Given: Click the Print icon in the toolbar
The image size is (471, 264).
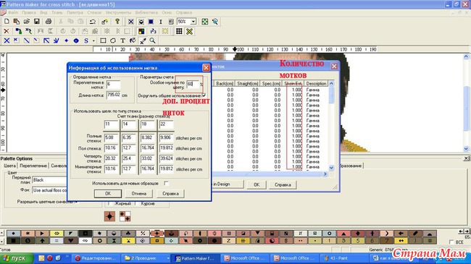Looking at the screenshot, I should [x=49, y=22].
